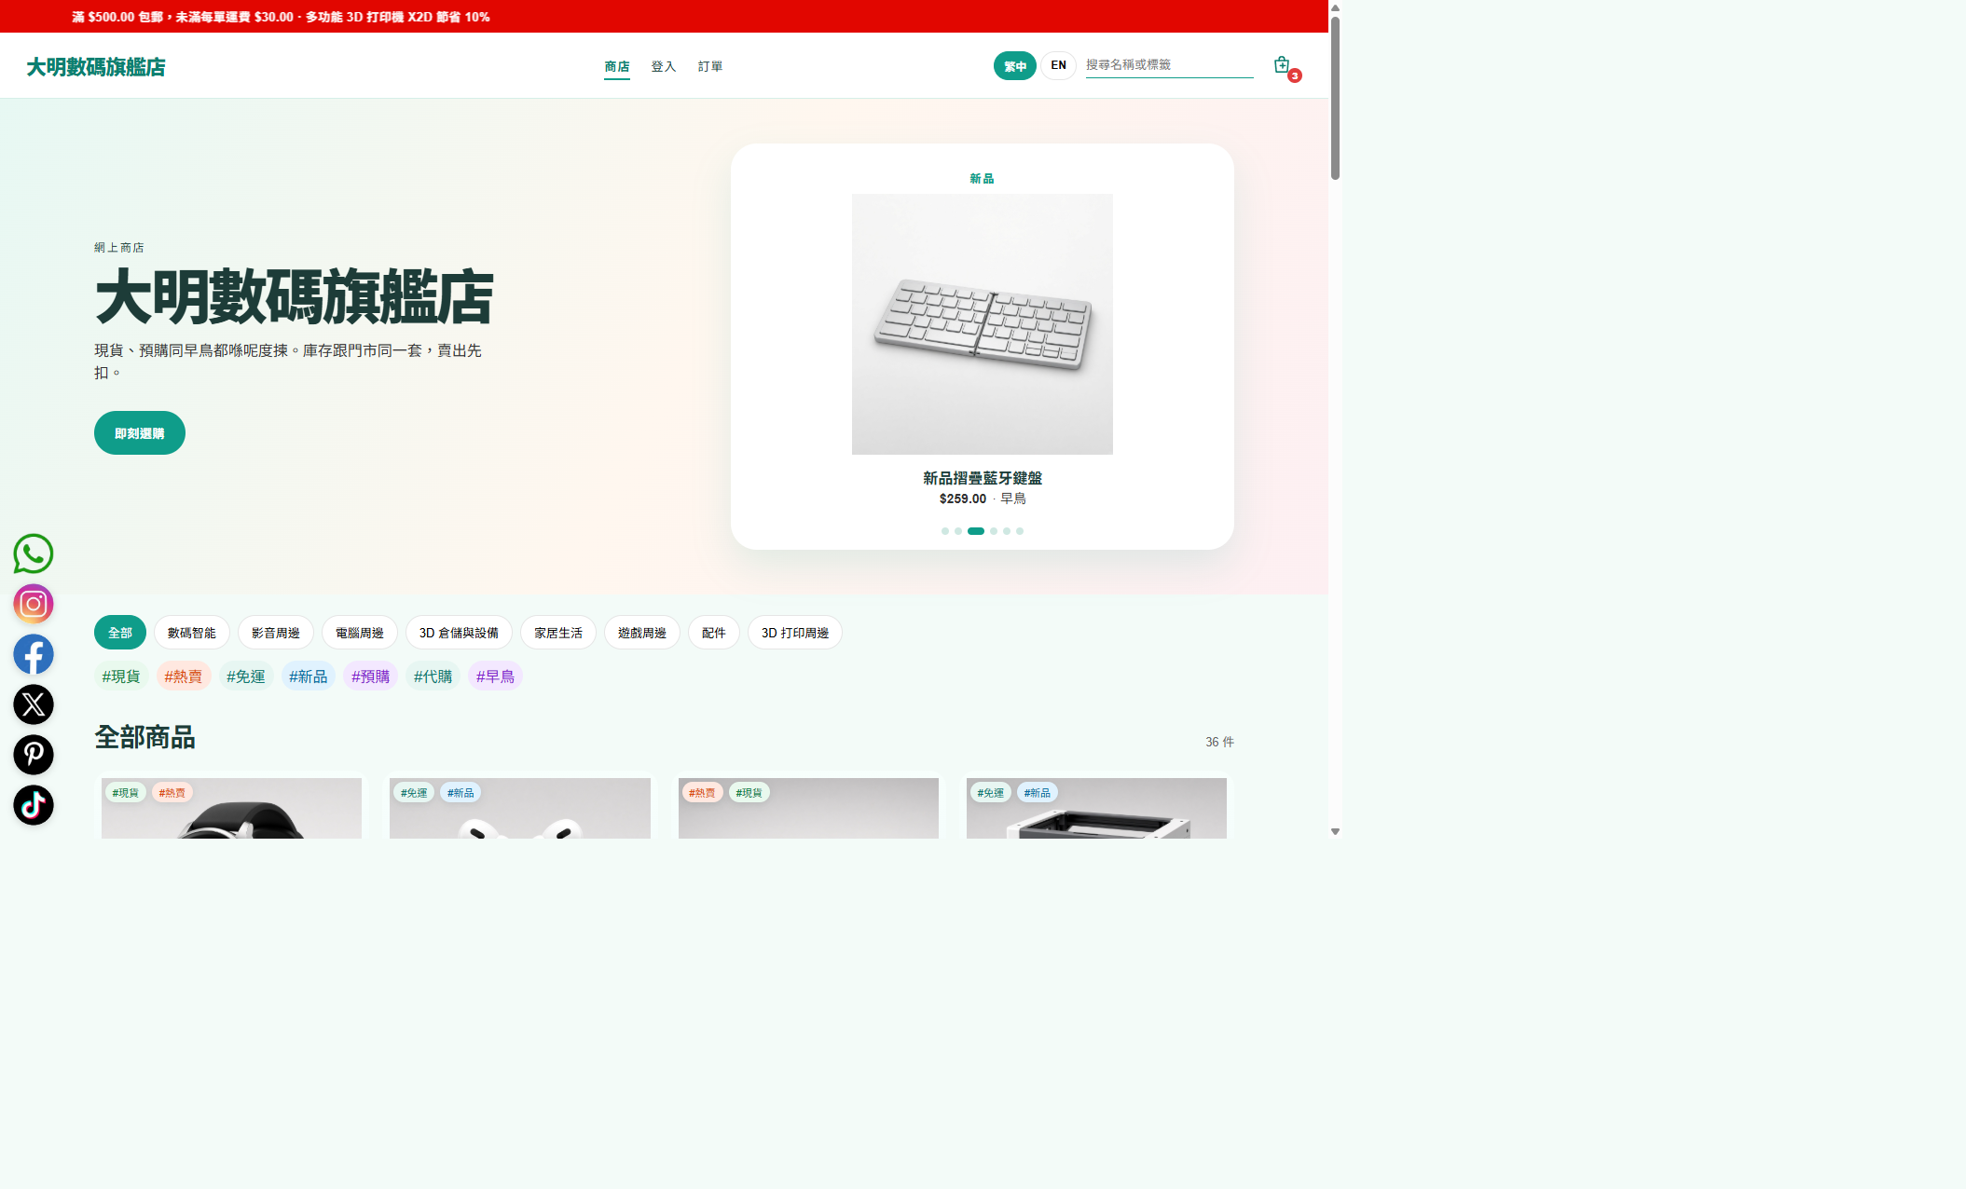
Task: Select the last carousel dot
Action: pos(1020,531)
